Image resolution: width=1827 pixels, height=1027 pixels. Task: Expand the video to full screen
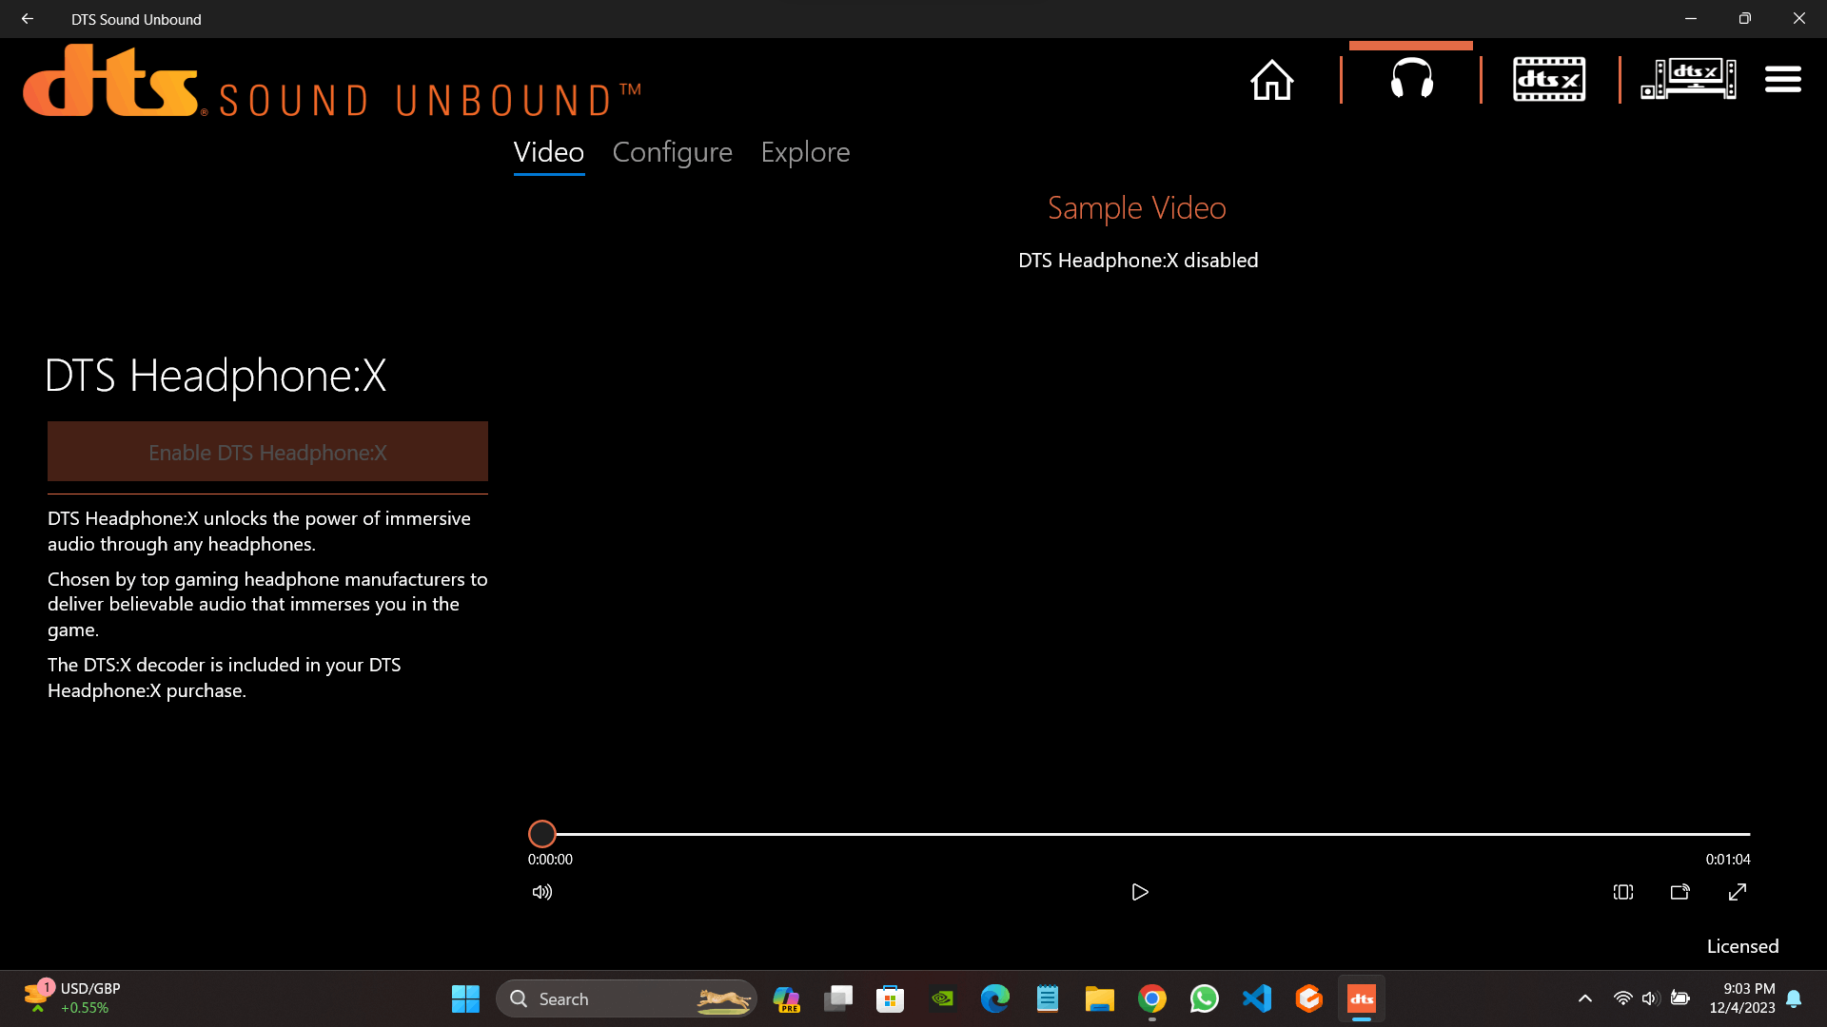point(1737,892)
